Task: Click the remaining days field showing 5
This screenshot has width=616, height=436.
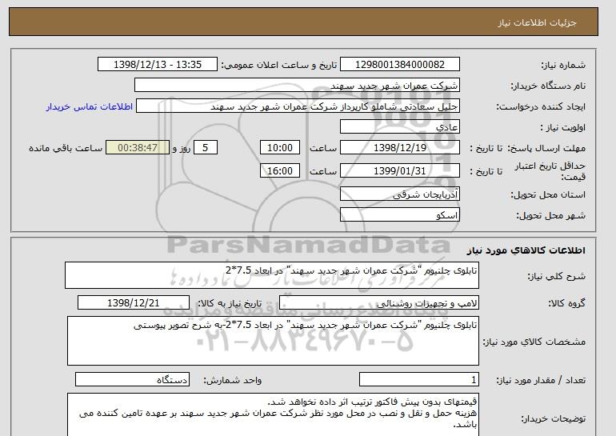Action: [205, 148]
